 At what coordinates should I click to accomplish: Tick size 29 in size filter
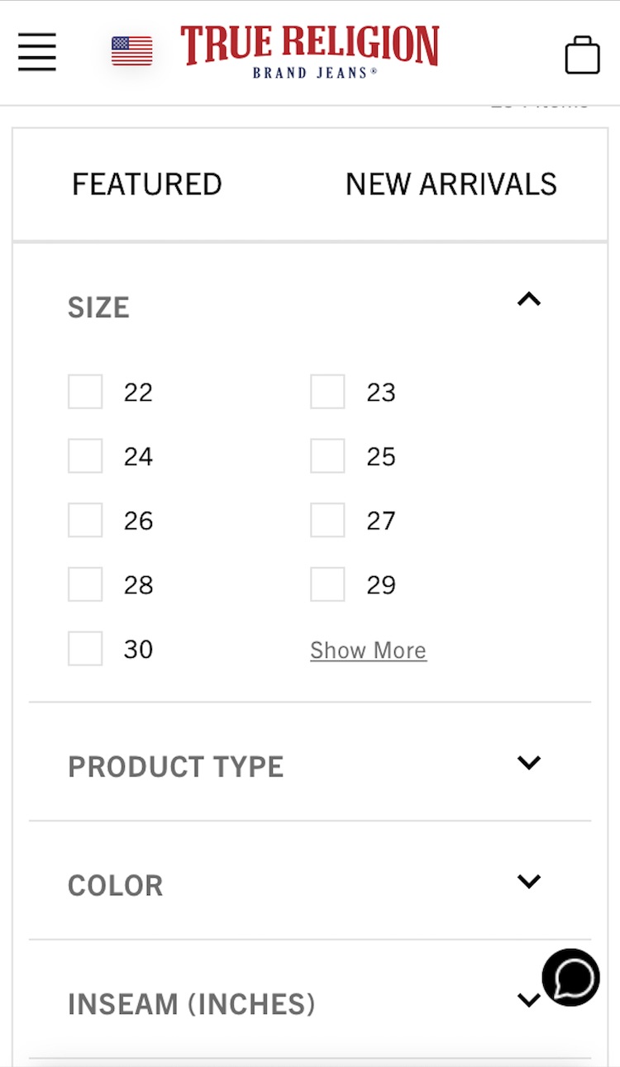point(327,585)
